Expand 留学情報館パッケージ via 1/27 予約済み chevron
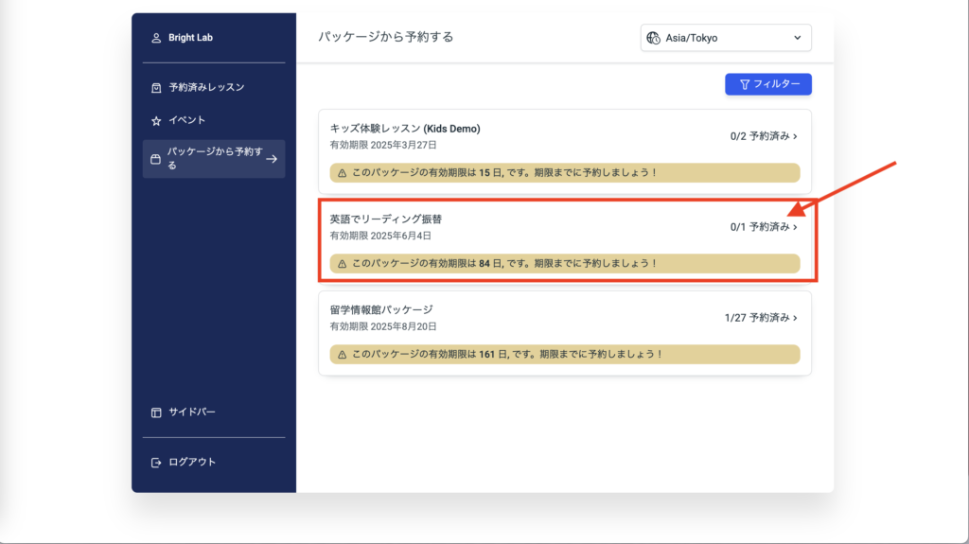Viewport: 969px width, 544px height. tap(795, 318)
